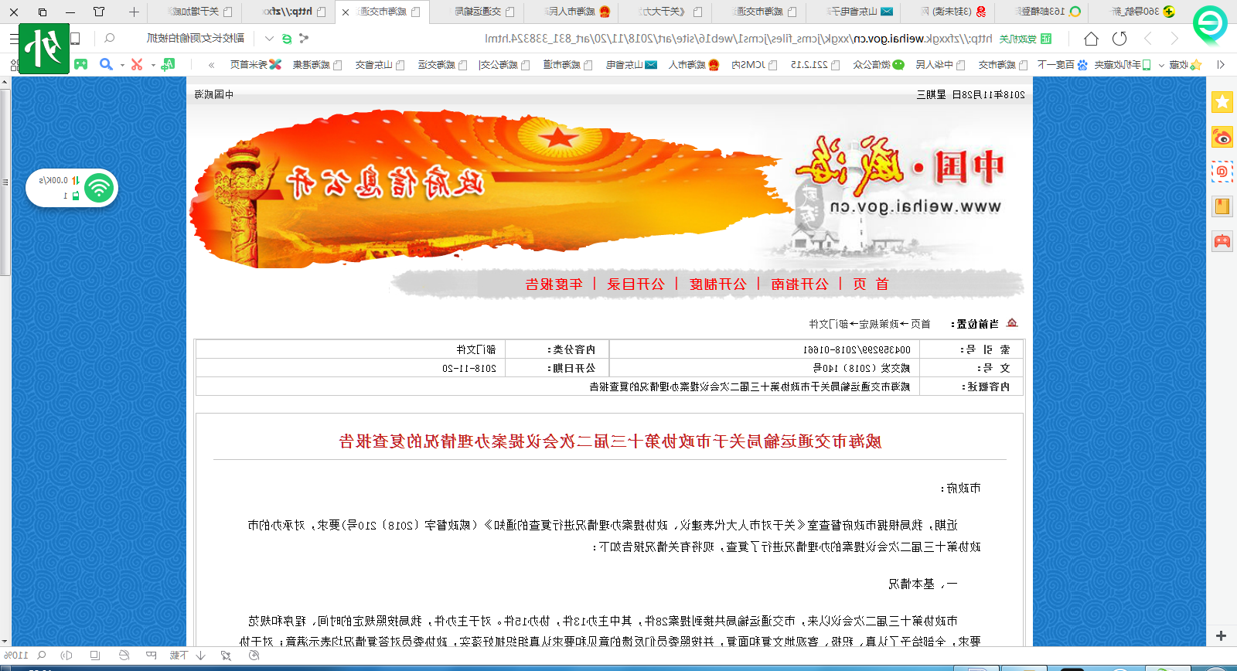The width and height of the screenshot is (1237, 671).
Task: Open the 百度一下 bookmark
Action: (x=1062, y=65)
